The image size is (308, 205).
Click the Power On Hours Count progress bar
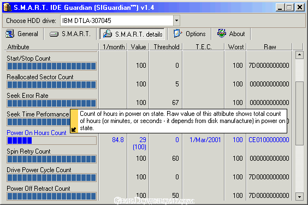[x=51, y=140]
